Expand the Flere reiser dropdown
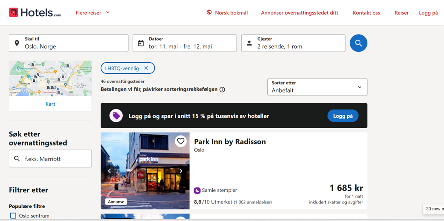The image size is (444, 221). point(93,12)
